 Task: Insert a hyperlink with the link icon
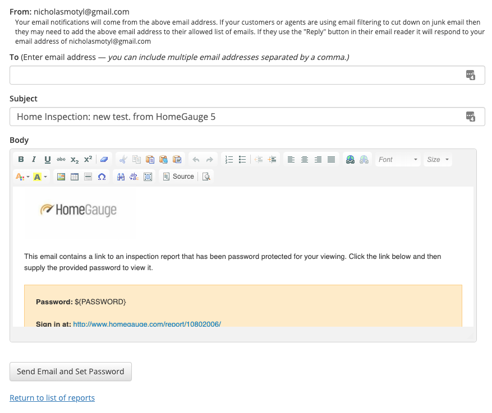(351, 160)
